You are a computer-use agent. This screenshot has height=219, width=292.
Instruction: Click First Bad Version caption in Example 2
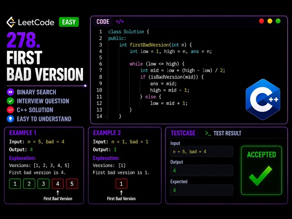coord(121,199)
